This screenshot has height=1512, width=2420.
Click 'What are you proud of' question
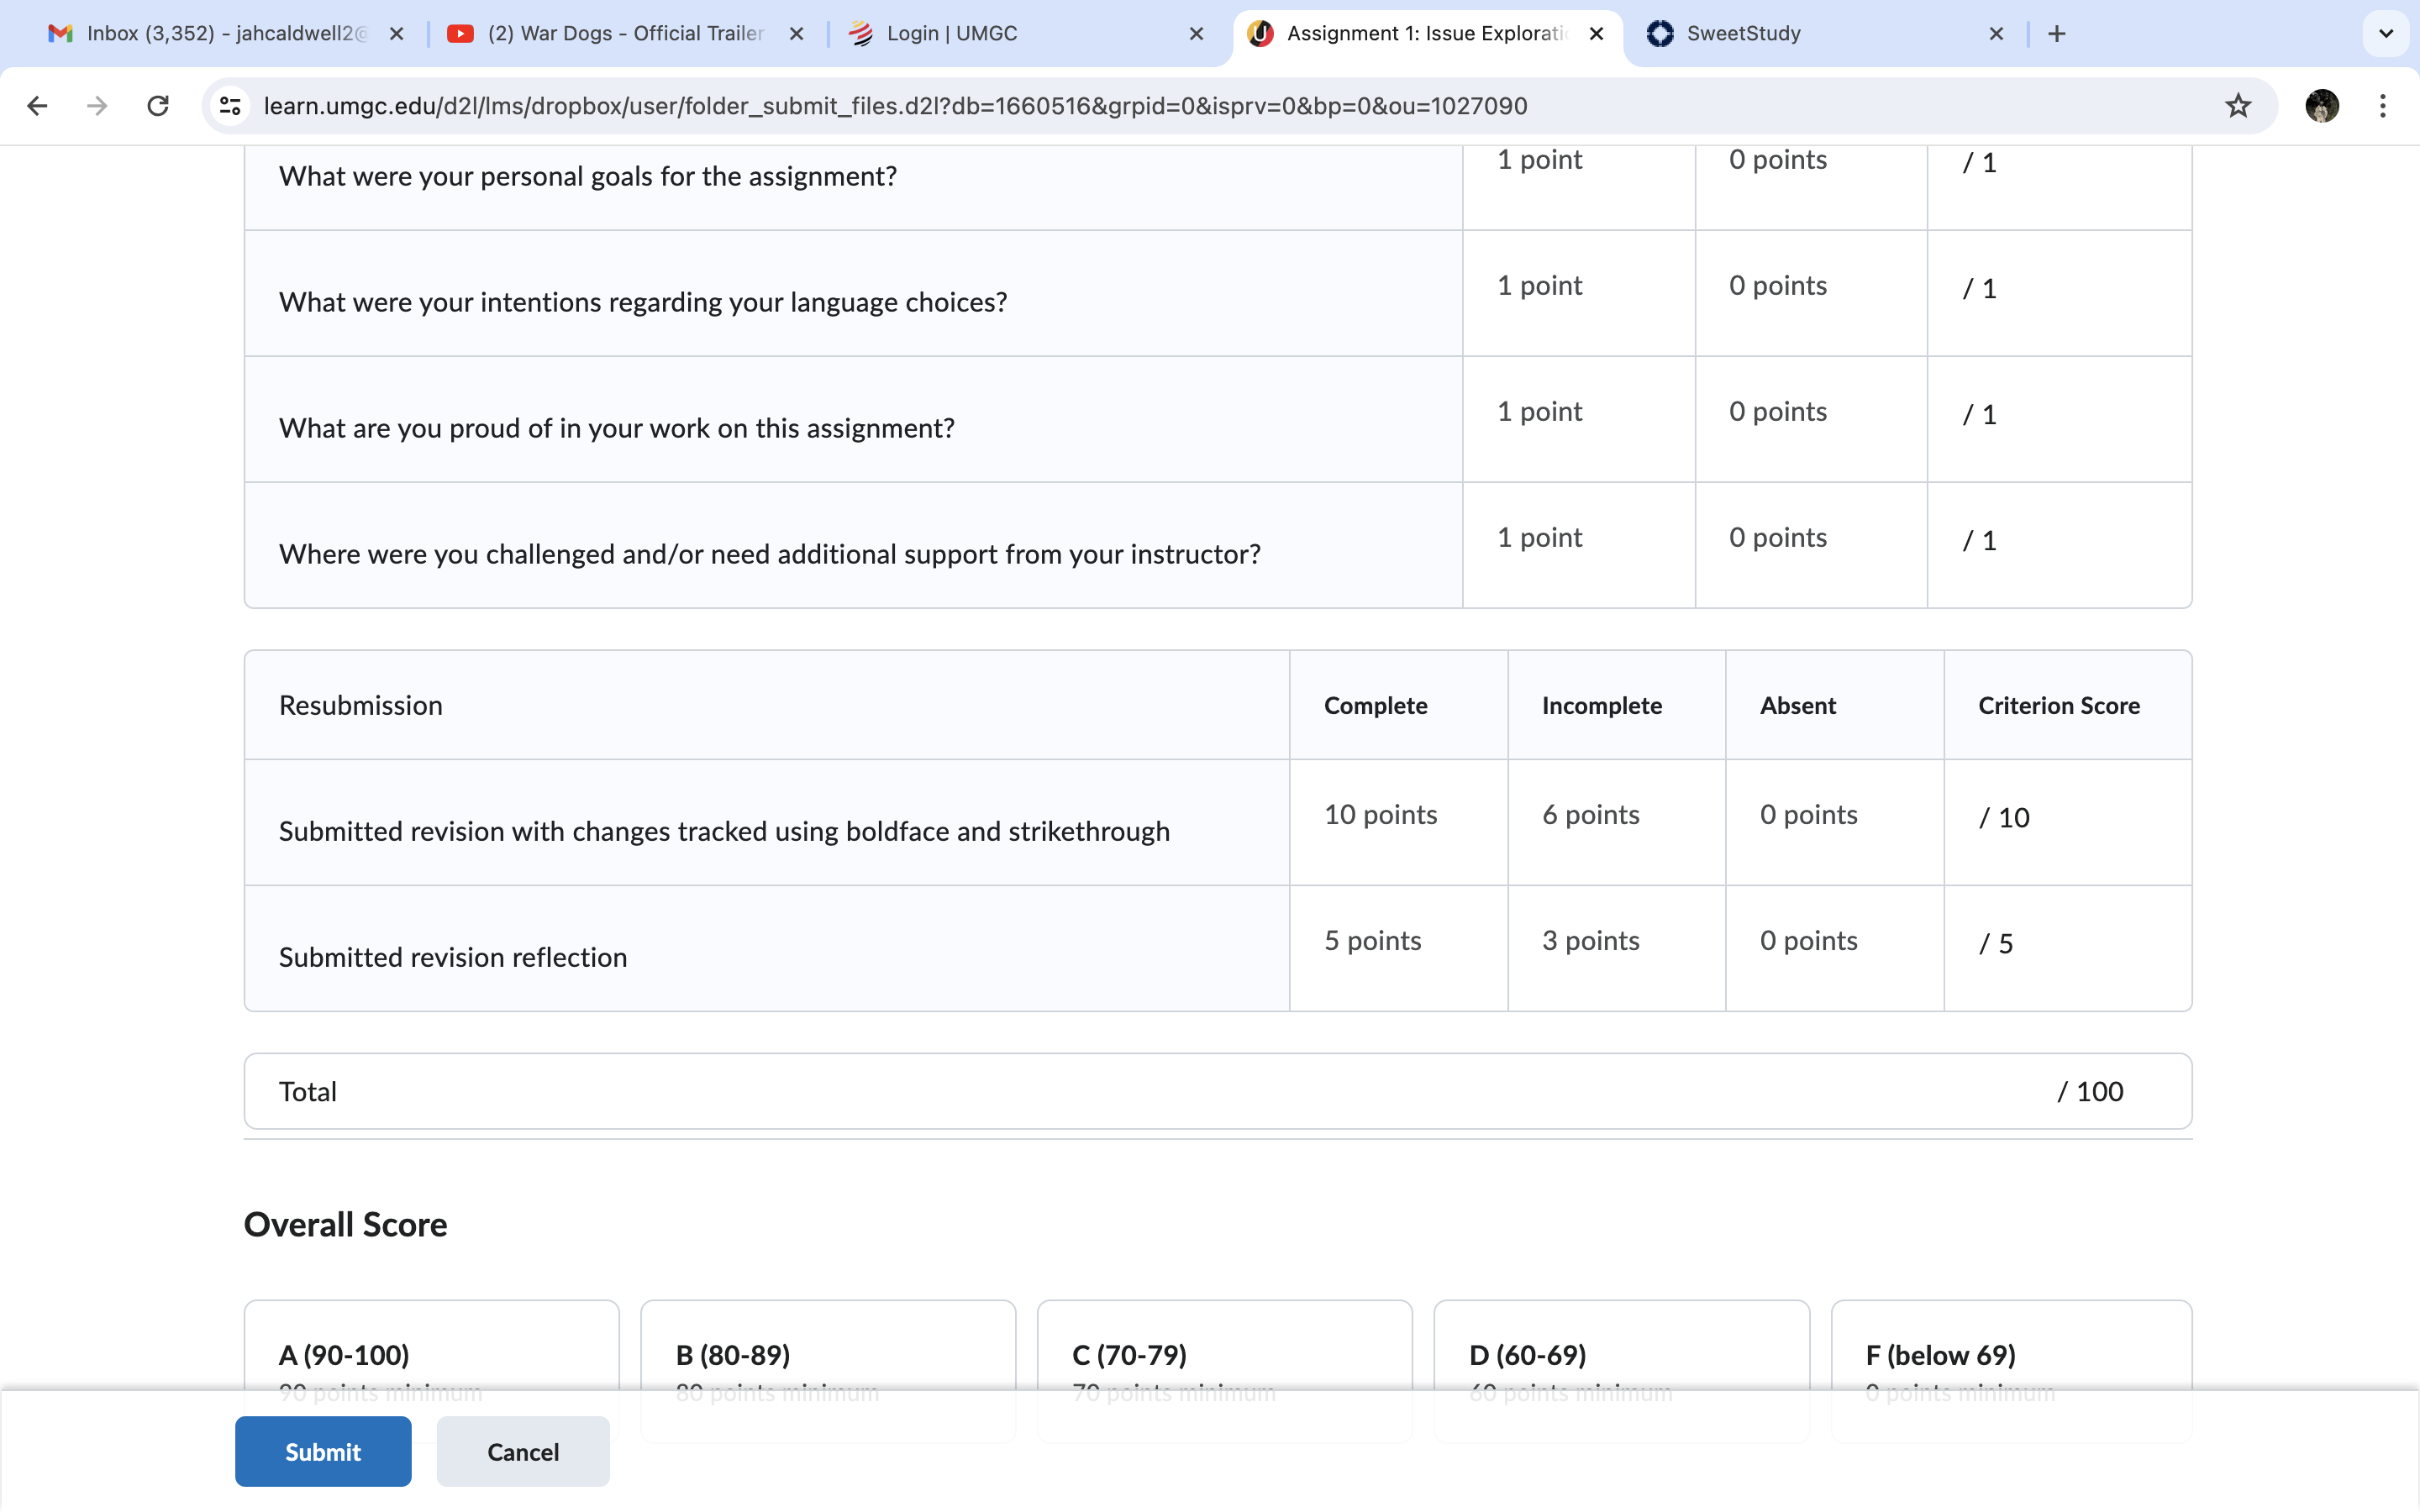(x=616, y=428)
